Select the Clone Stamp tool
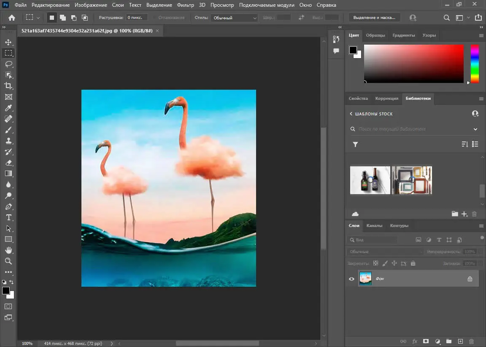 pos(9,141)
